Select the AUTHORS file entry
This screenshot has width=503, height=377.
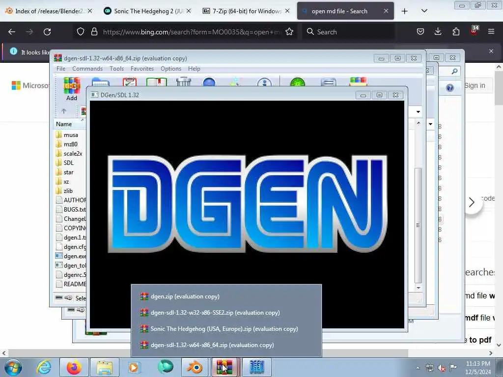pos(70,200)
